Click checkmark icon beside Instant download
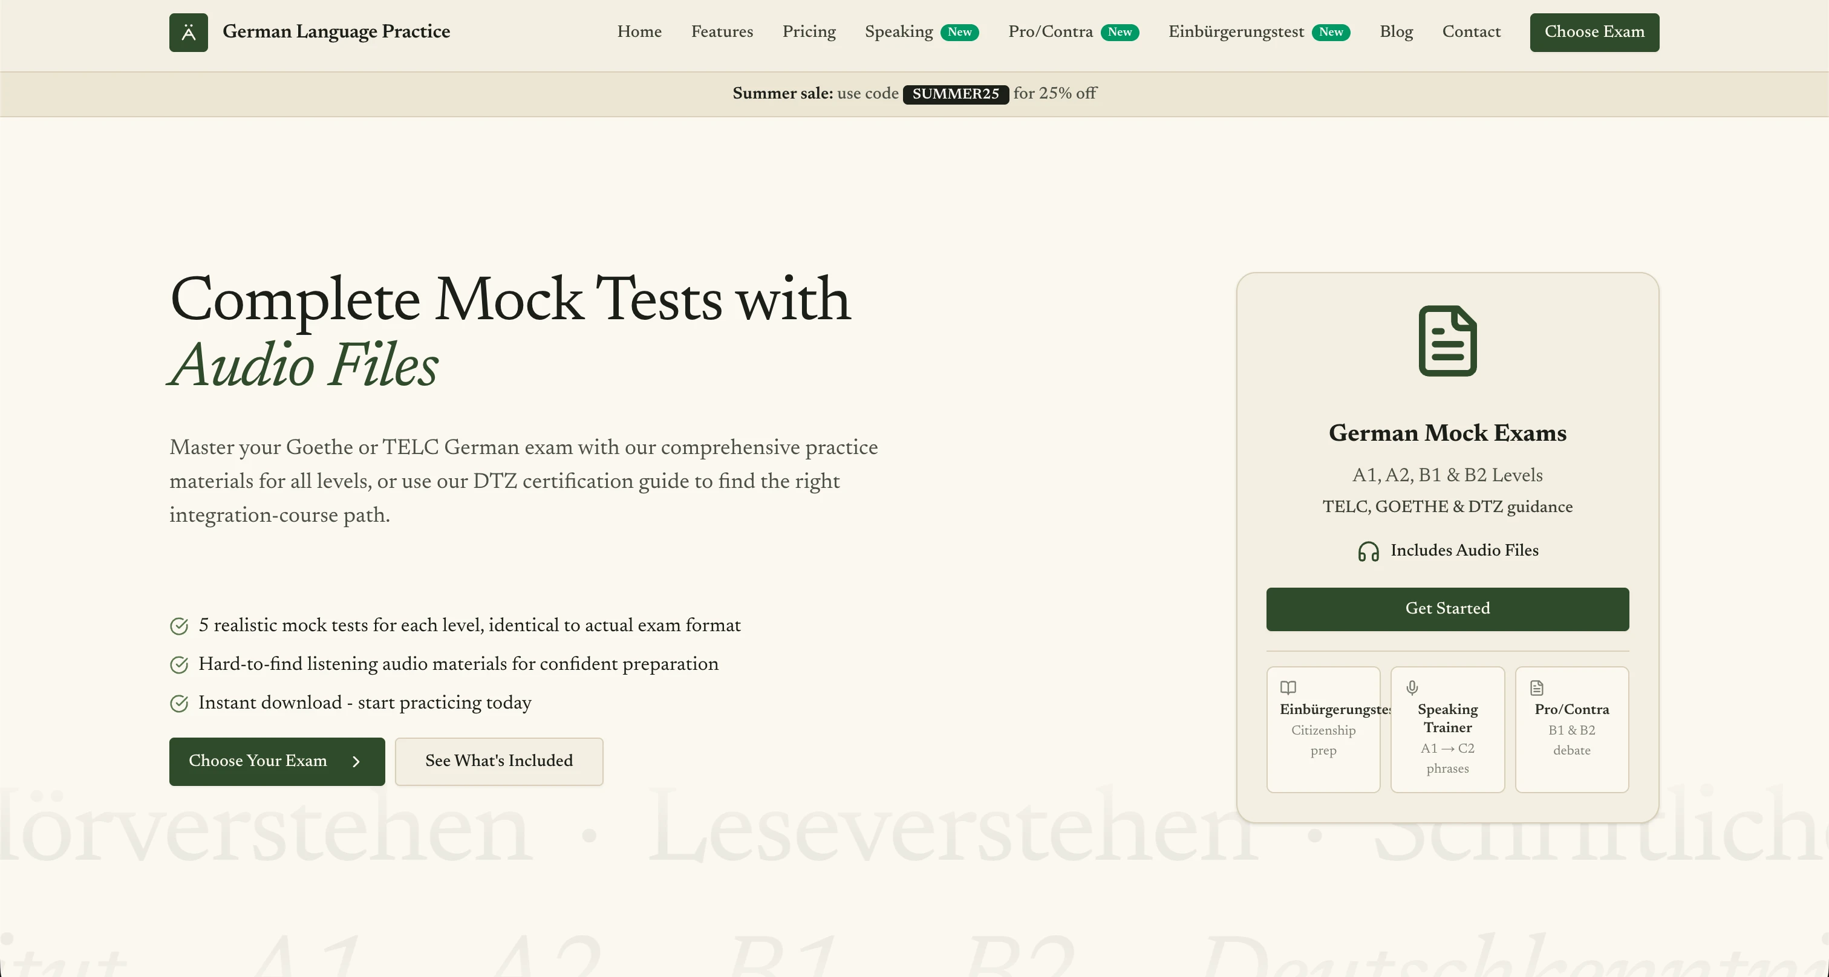This screenshot has width=1829, height=977. click(x=179, y=703)
